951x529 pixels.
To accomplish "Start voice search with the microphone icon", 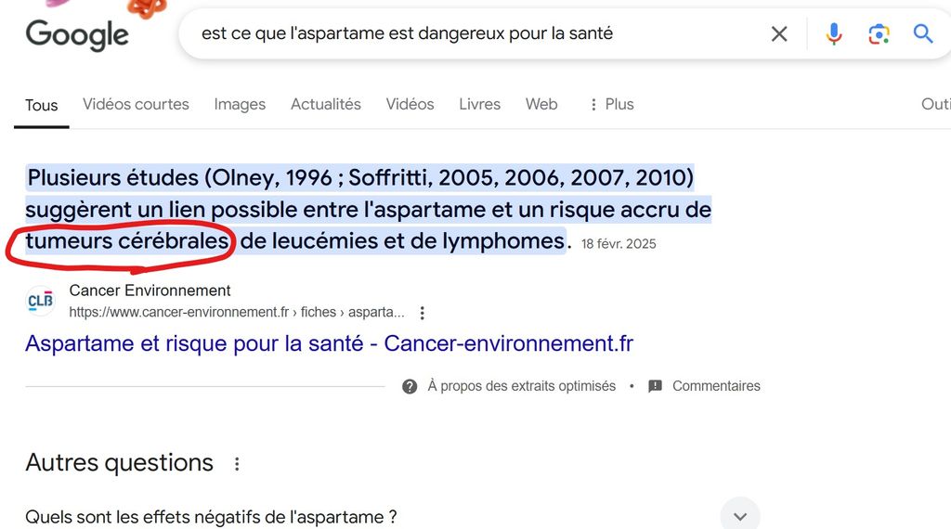I will click(x=834, y=34).
